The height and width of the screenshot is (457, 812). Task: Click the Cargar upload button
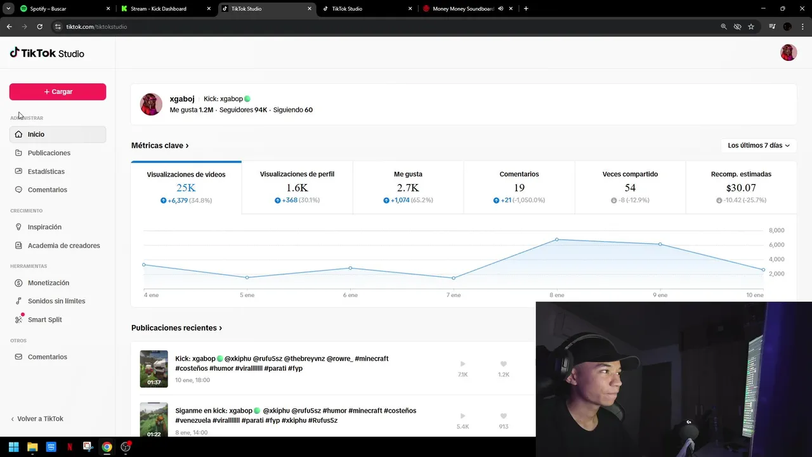click(58, 91)
